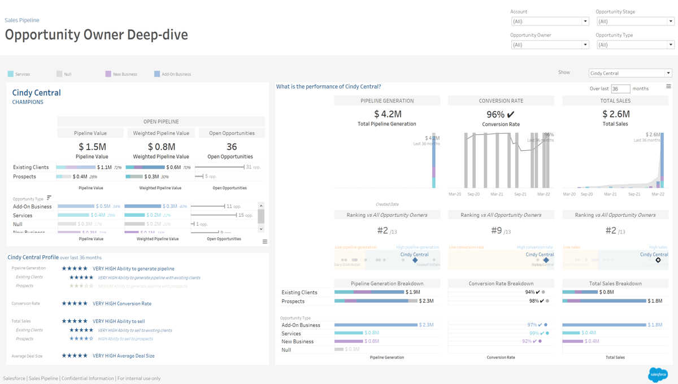Open the Account filter dropdown
This screenshot has width=678, height=384.
[550, 21]
